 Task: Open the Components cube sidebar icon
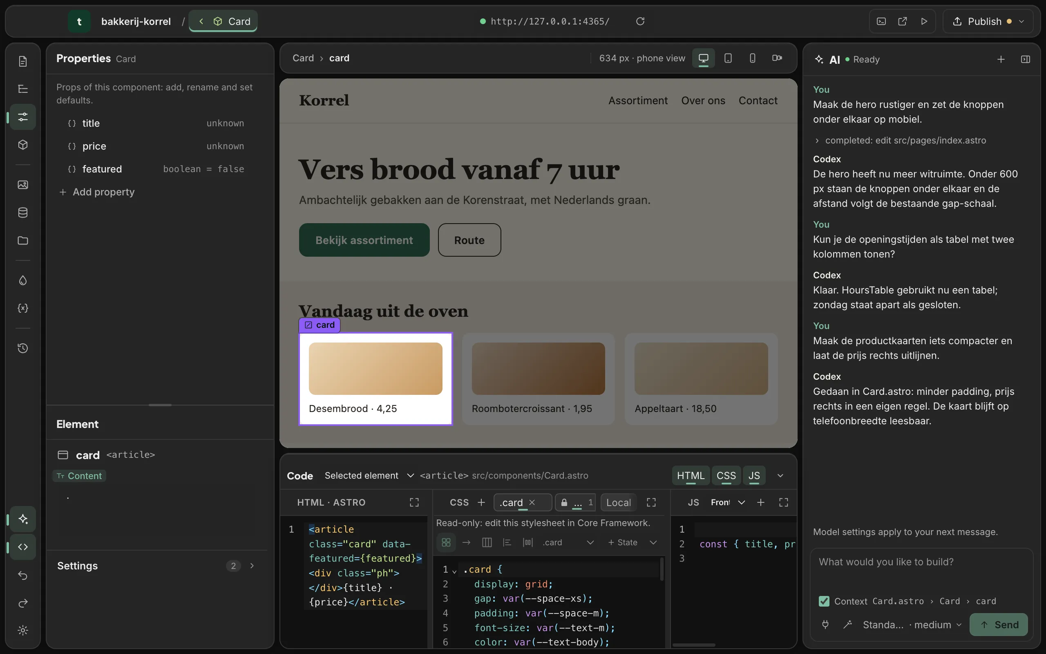coord(23,144)
